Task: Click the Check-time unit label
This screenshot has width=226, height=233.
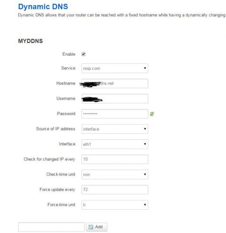Action: click(x=61, y=174)
